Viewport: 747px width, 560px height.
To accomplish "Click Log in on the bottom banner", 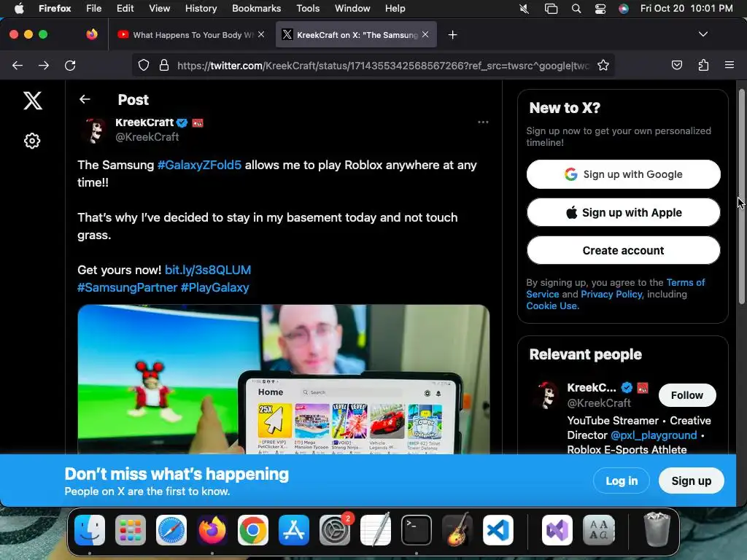I will pyautogui.click(x=622, y=481).
